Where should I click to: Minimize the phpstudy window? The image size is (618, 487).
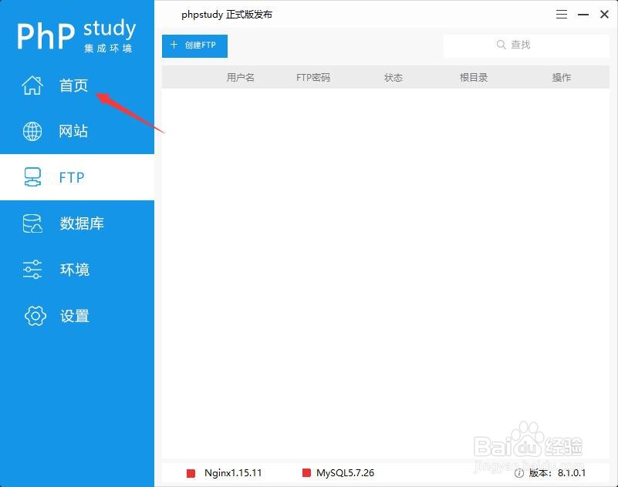(x=583, y=15)
